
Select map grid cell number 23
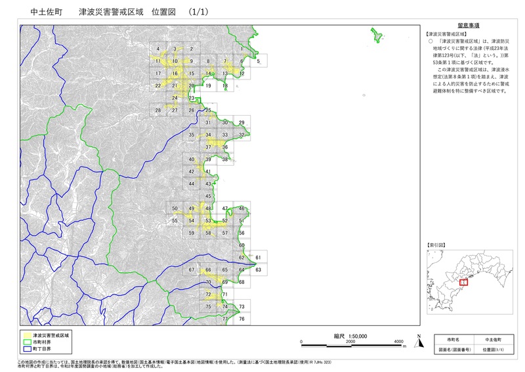pyautogui.click(x=192, y=98)
